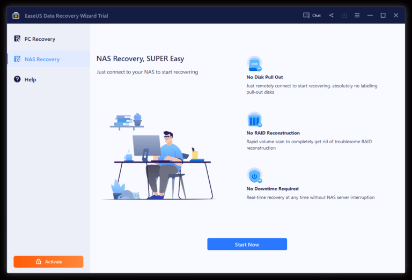Click the chat bubble icon

tap(306, 15)
